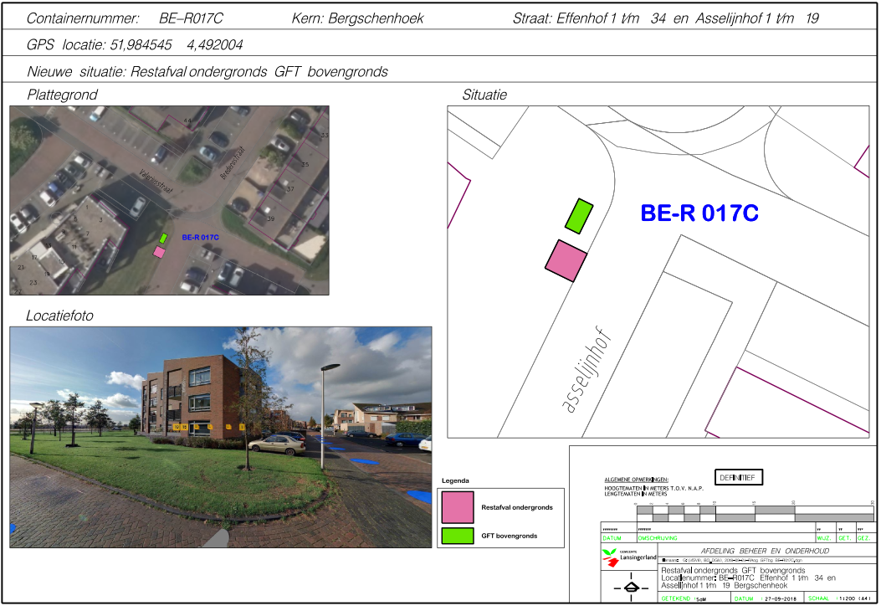The image size is (881, 606).
Task: Click the GPS locatie coordinates field
Action: point(136,44)
